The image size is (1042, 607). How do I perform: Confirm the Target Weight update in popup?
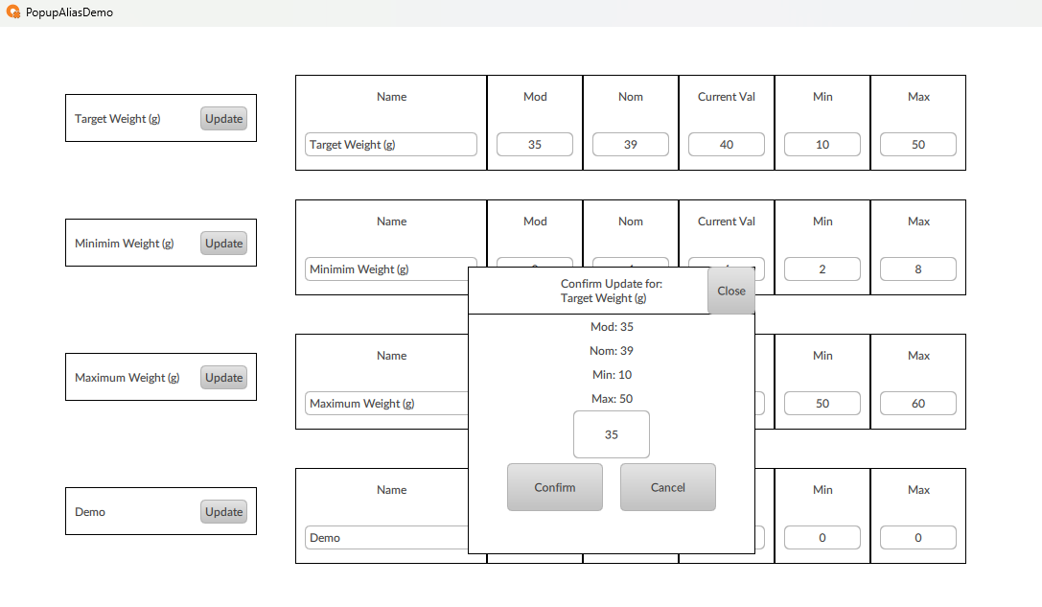click(x=555, y=487)
